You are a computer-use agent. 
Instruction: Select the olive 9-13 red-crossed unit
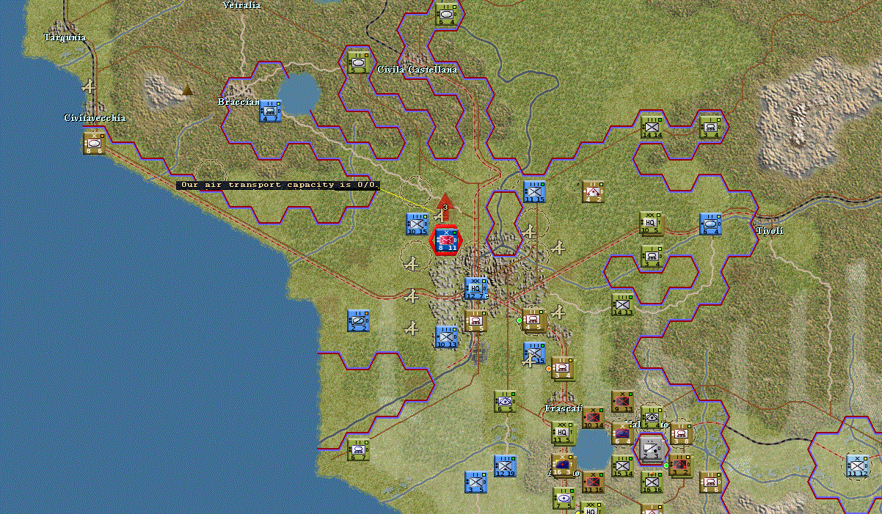click(x=622, y=401)
